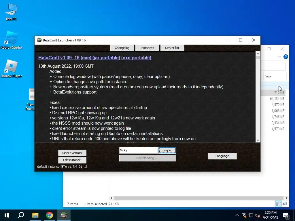Open the network tray icon

pyautogui.click(x=251, y=215)
